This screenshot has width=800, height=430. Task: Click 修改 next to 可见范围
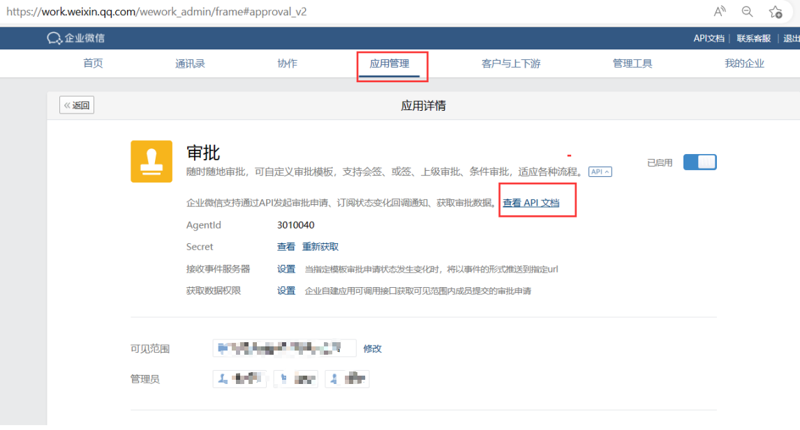[373, 349]
